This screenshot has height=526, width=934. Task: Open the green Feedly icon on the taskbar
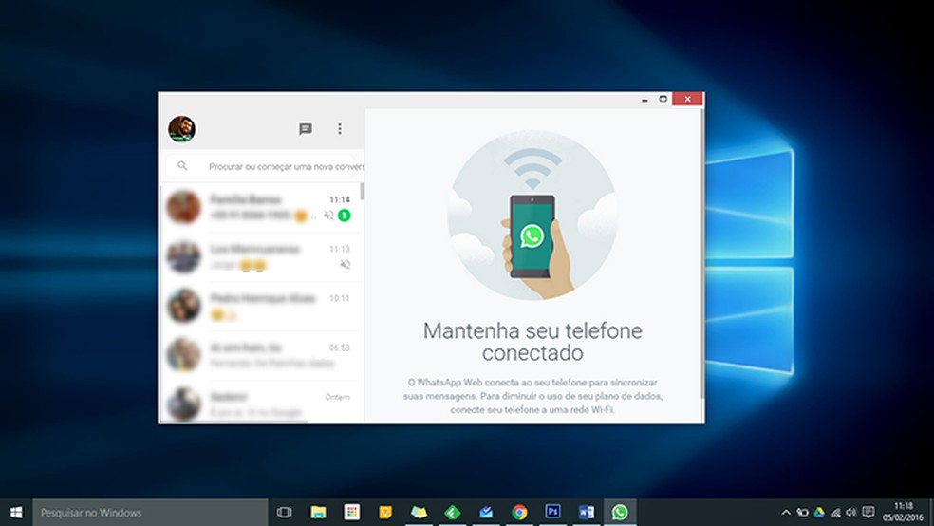point(453,513)
